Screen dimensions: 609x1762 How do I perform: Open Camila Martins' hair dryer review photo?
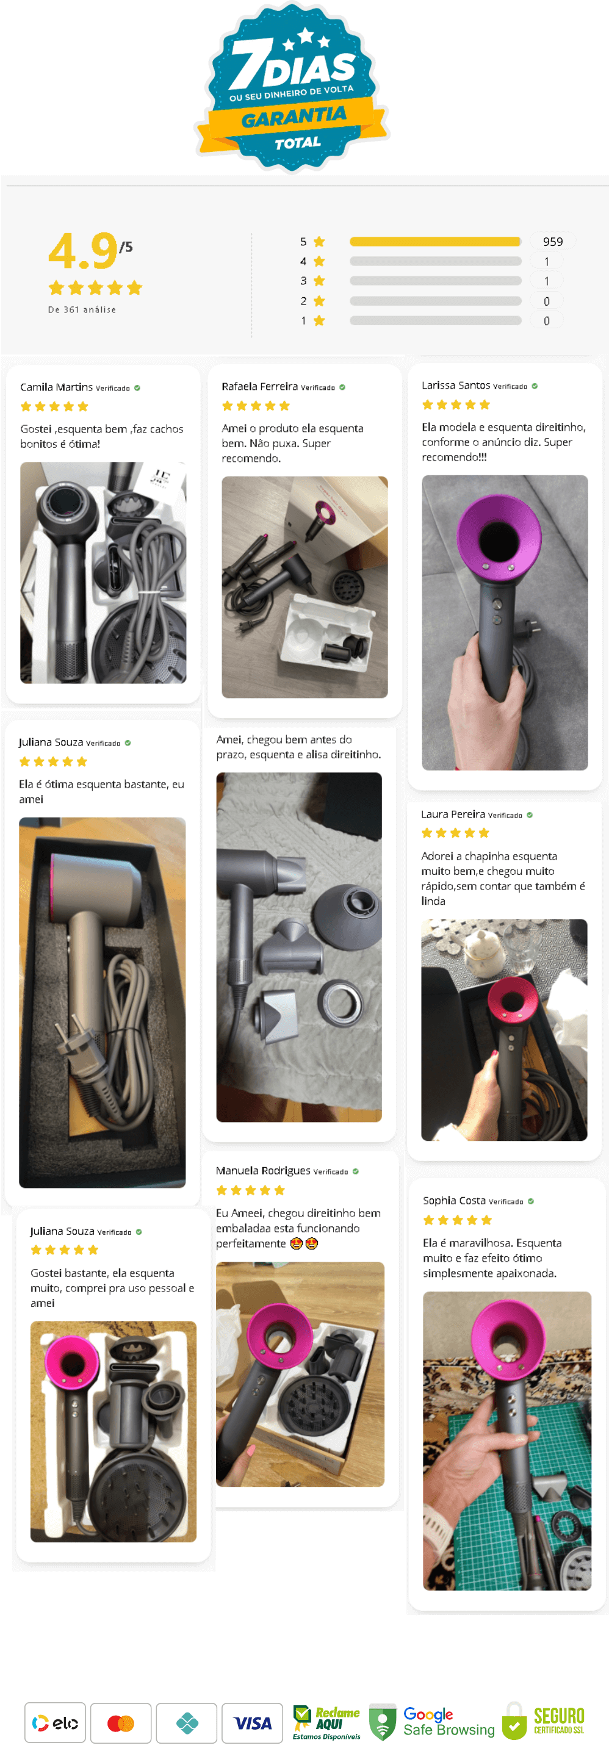[103, 572]
